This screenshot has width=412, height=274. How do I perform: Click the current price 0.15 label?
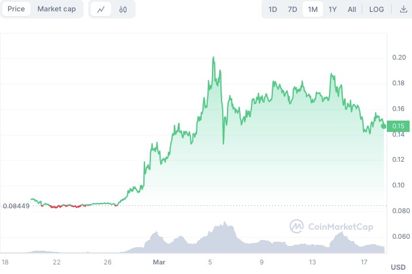click(398, 126)
